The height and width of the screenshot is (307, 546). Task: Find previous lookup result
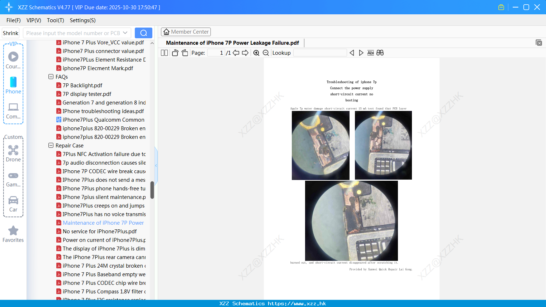(352, 53)
